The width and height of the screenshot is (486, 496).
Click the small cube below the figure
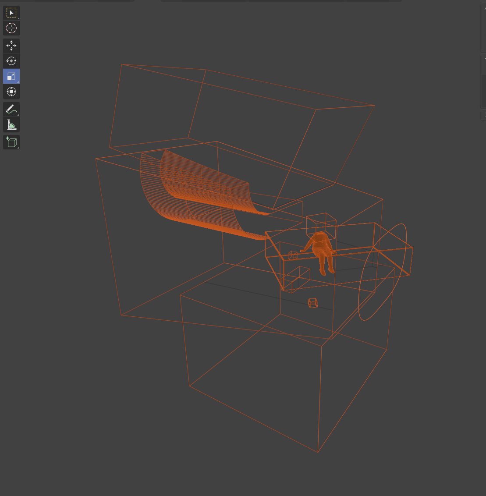pyautogui.click(x=312, y=303)
